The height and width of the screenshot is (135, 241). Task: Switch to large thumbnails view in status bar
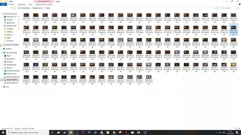point(239,129)
